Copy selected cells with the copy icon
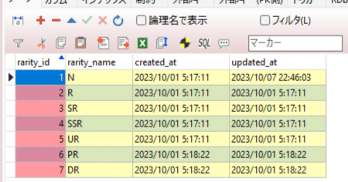 [x=60, y=43]
